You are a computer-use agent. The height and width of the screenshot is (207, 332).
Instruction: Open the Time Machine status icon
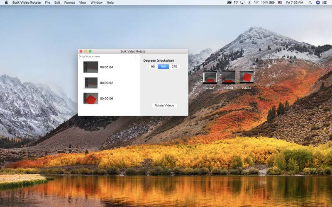pos(236,2)
